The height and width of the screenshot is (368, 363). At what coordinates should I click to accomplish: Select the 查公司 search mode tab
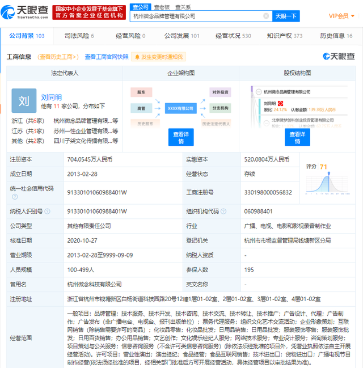pyautogui.click(x=141, y=7)
